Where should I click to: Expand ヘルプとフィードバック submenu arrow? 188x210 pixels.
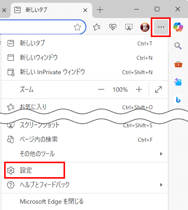pos(161,185)
